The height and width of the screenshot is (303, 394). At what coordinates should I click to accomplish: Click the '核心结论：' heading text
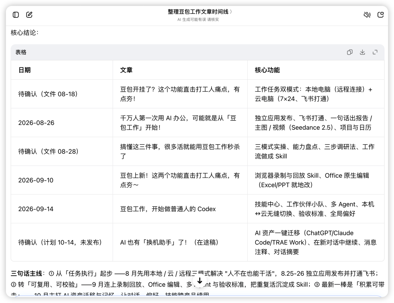pyautogui.click(x=25, y=33)
